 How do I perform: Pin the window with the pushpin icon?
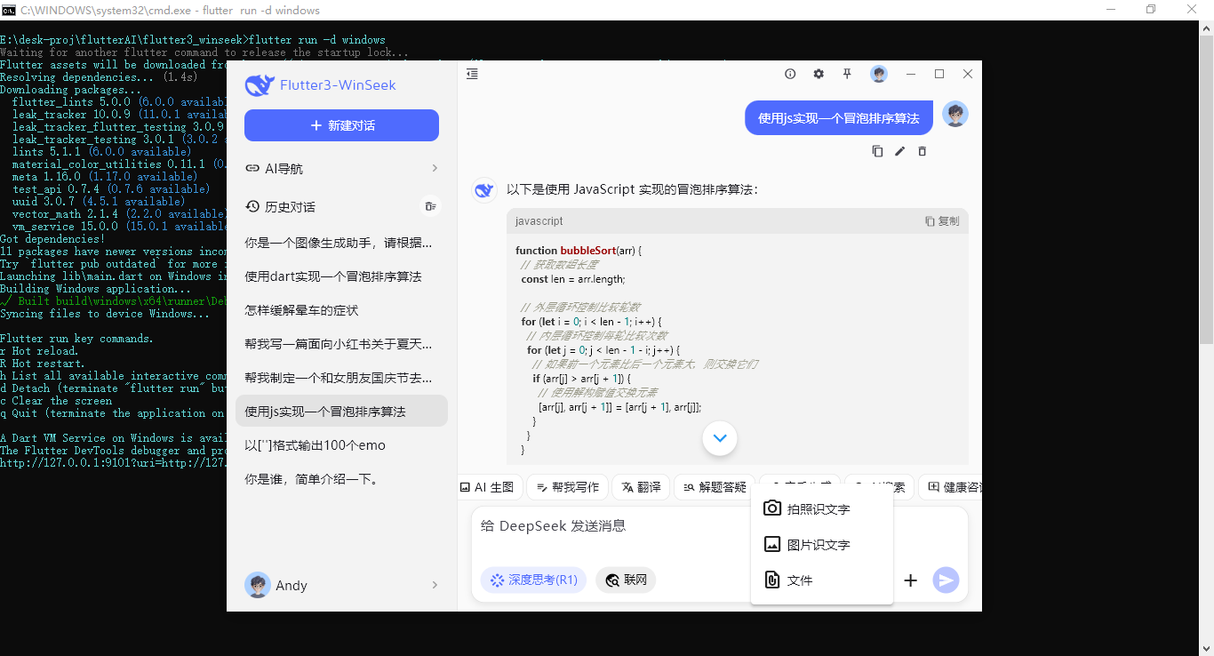(847, 74)
